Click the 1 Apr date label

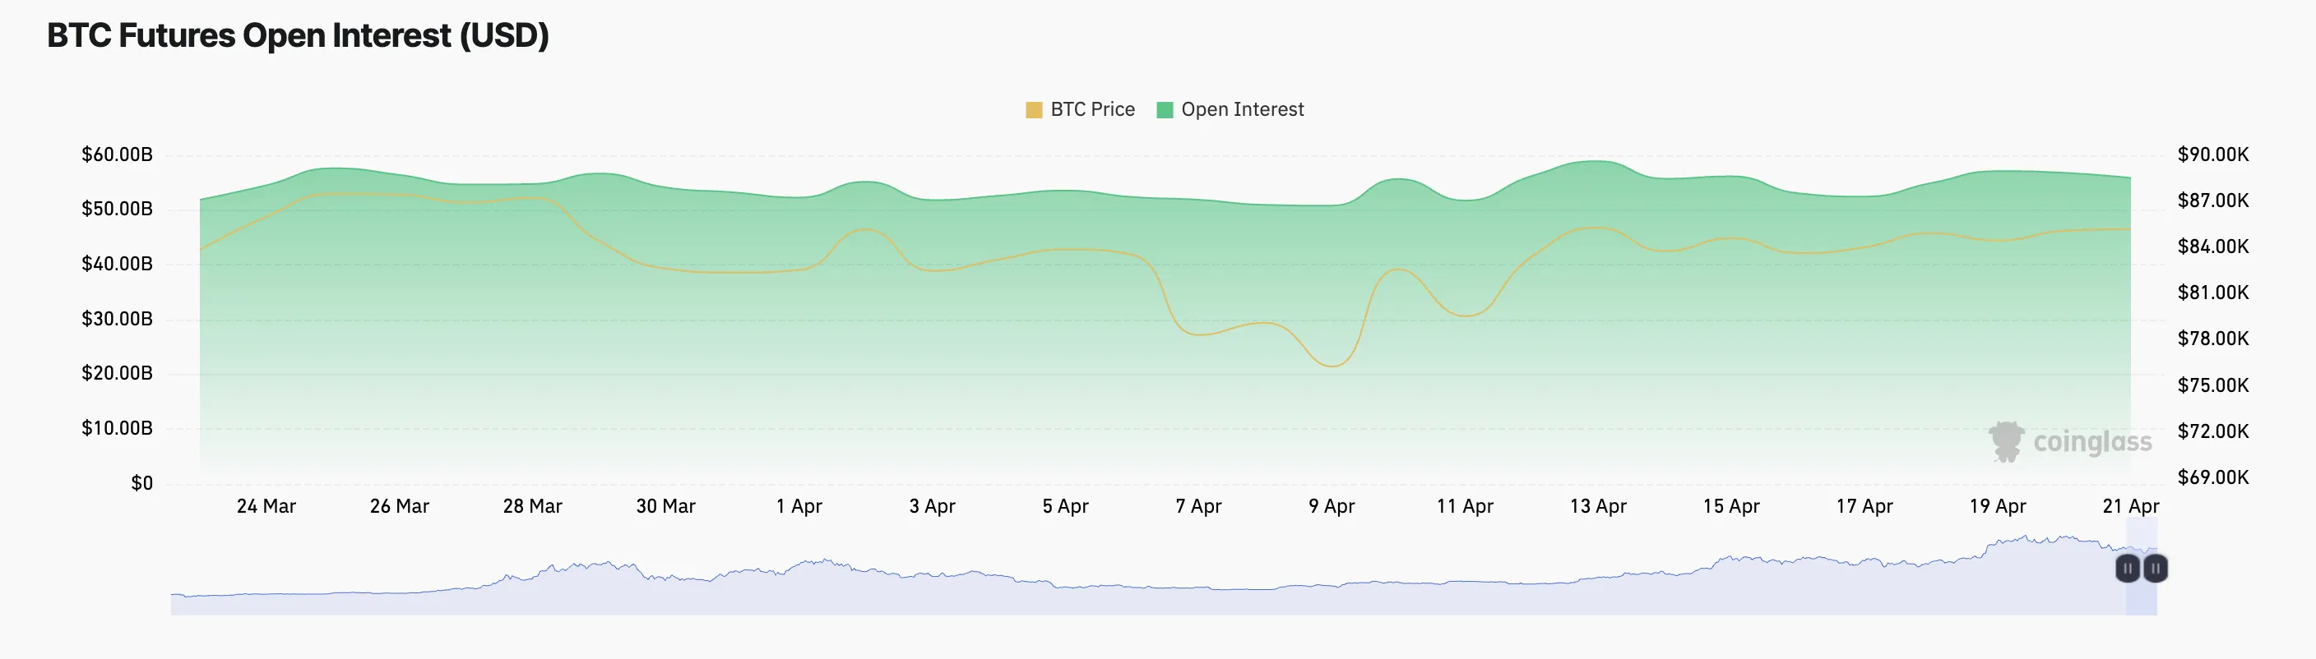(799, 506)
